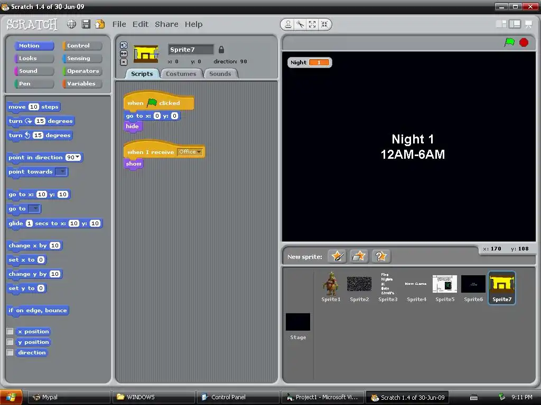Save project with floppy disk icon
Viewport: 541px width, 405px height.
point(86,24)
